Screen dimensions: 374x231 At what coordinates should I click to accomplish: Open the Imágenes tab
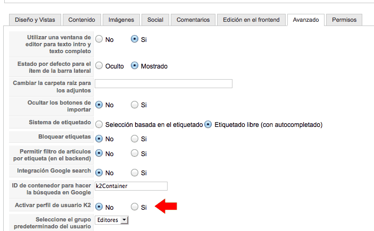coord(121,20)
